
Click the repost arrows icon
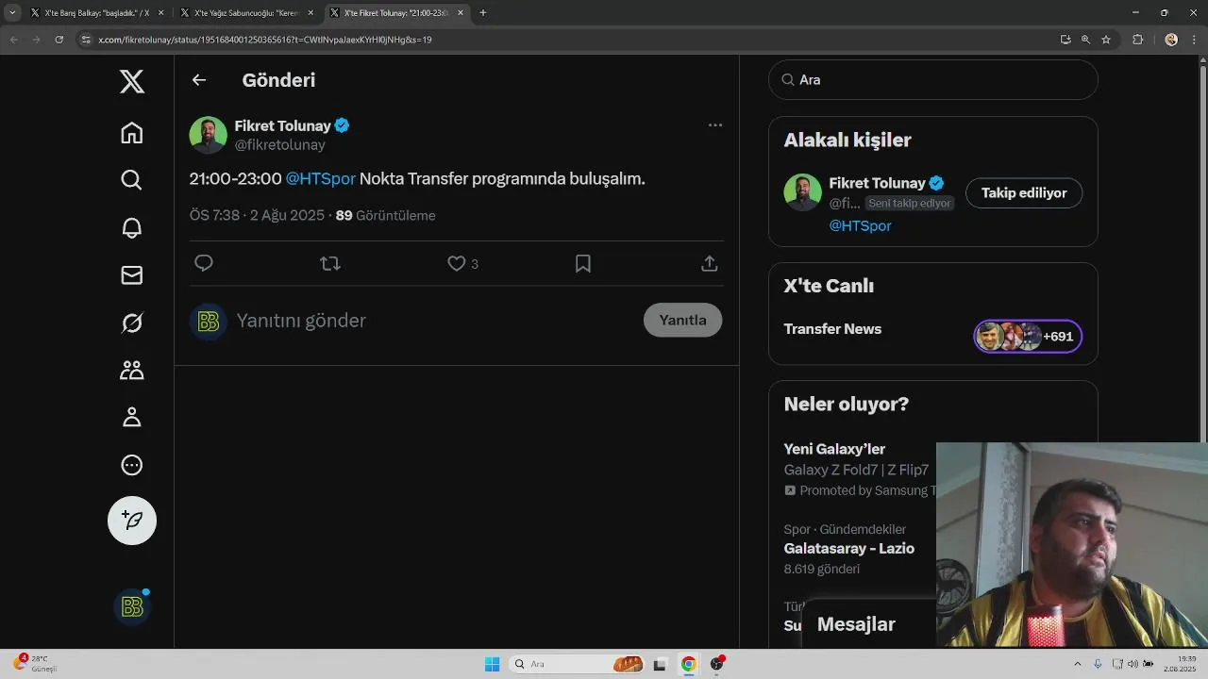pyautogui.click(x=330, y=264)
